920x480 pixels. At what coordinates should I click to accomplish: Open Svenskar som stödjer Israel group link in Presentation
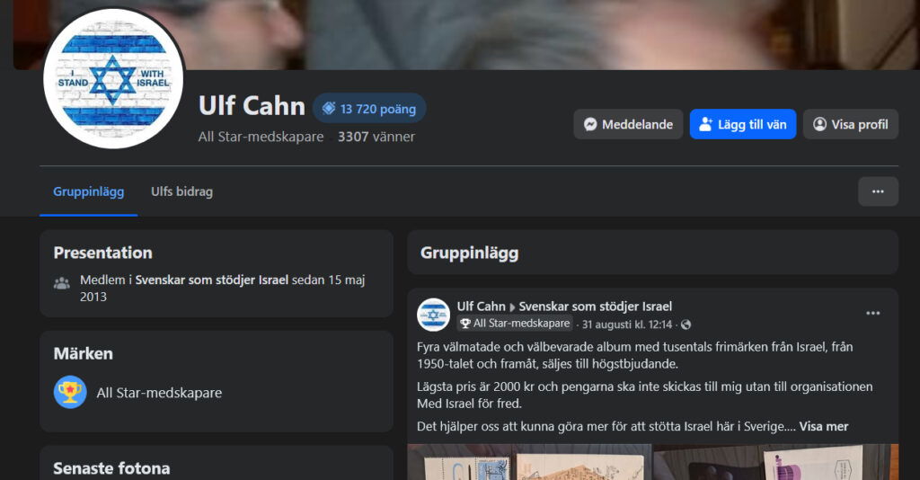tap(212, 280)
